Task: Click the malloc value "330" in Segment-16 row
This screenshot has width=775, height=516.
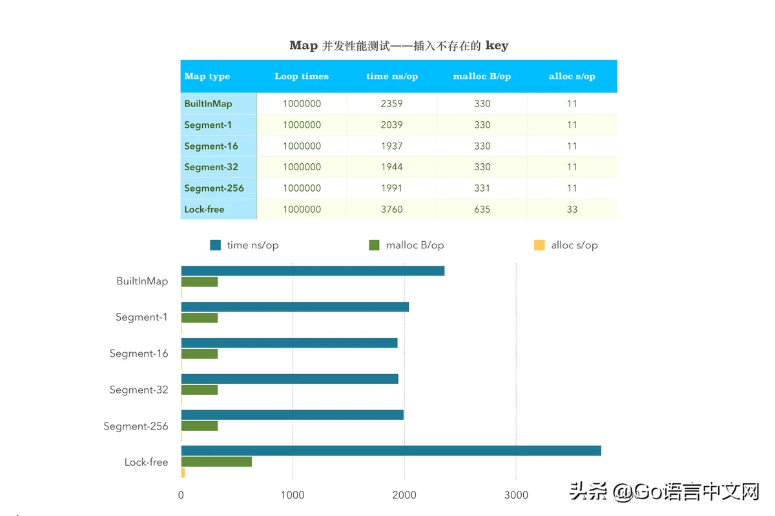Action: click(x=482, y=146)
